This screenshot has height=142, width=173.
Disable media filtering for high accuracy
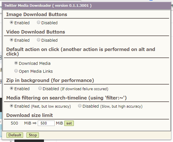[x=80, y=106]
